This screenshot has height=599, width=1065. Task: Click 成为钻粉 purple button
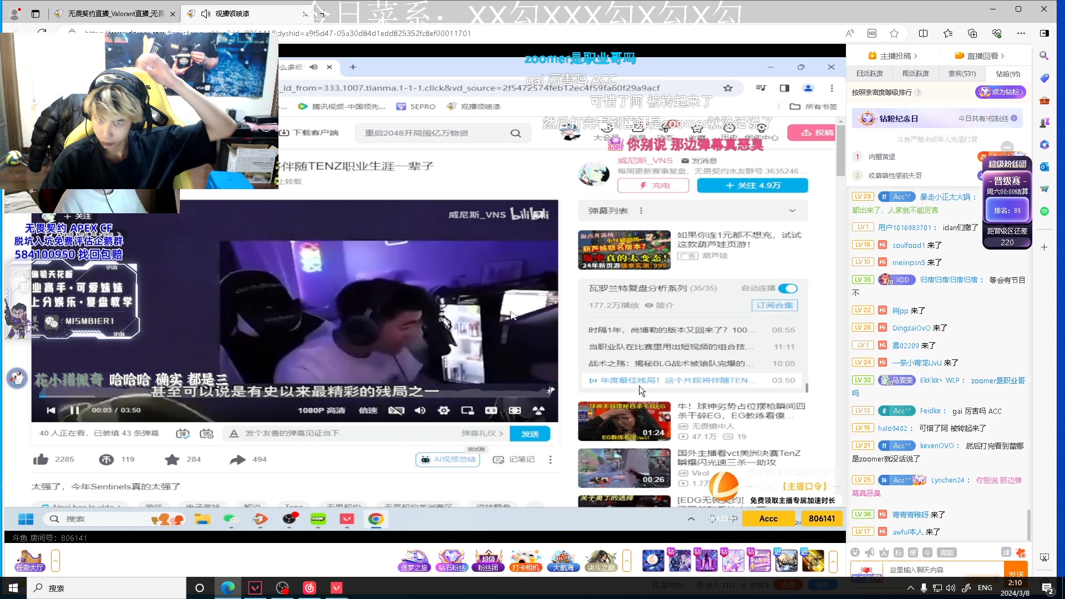1001,92
